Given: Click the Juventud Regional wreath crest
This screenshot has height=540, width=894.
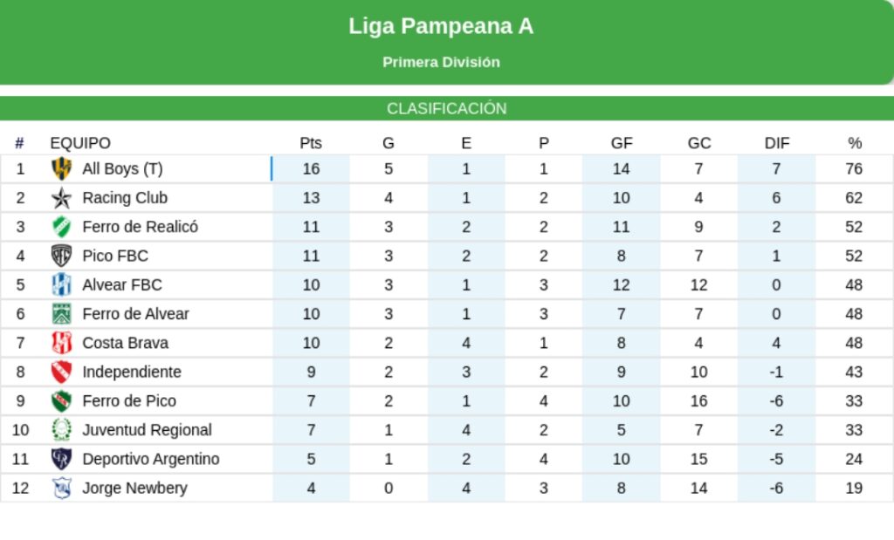Looking at the screenshot, I should click(61, 429).
